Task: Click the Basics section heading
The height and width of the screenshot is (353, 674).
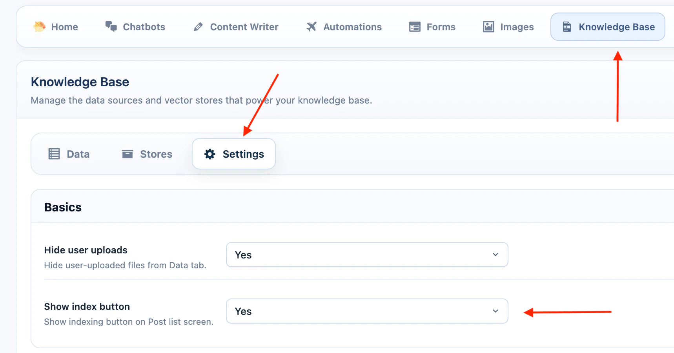Action: point(63,207)
